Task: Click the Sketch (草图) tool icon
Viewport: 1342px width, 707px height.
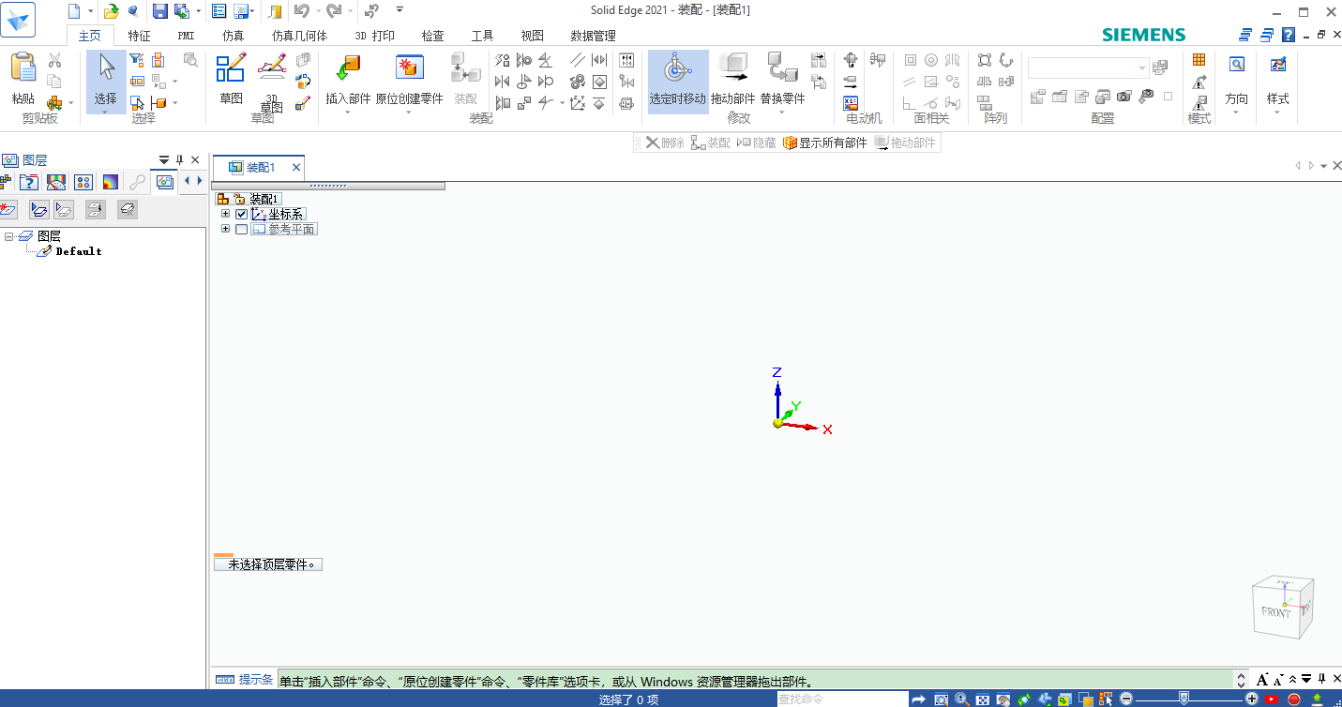Action: [231, 69]
